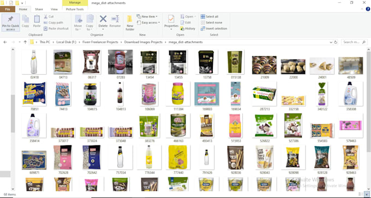Open file History command
This screenshot has width=371, height=198.
pyautogui.click(x=188, y=28)
